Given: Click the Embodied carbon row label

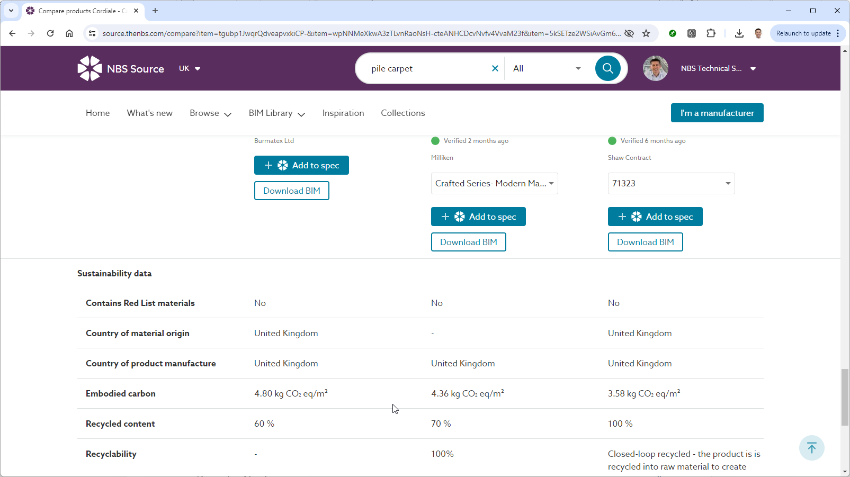Looking at the screenshot, I should [121, 393].
